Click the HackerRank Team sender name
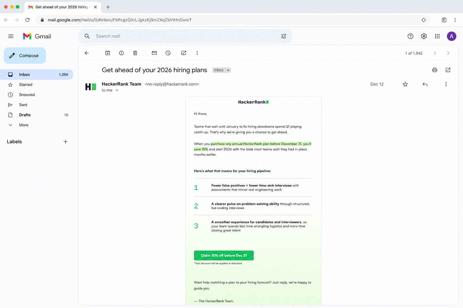The image size is (463, 308). [x=121, y=84]
